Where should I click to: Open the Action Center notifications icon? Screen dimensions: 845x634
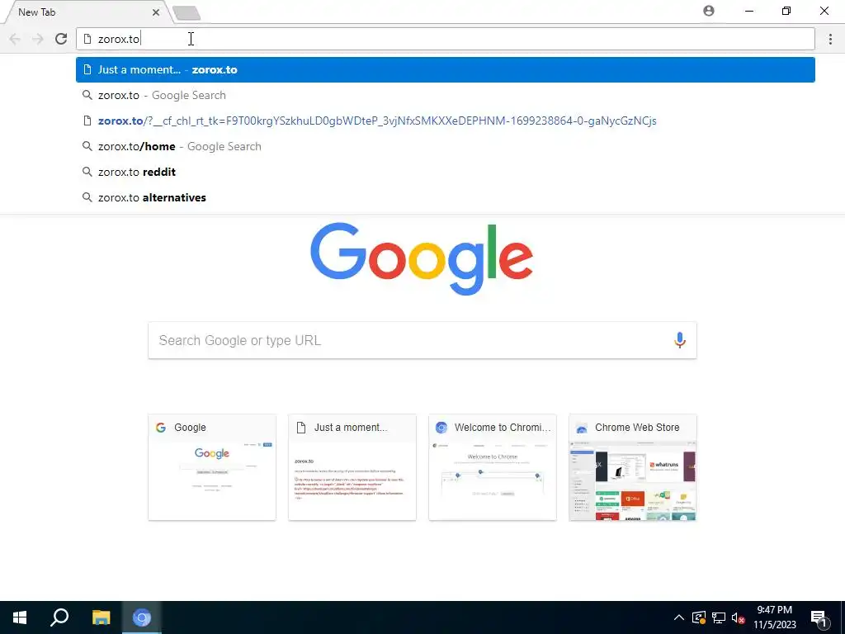(819, 618)
